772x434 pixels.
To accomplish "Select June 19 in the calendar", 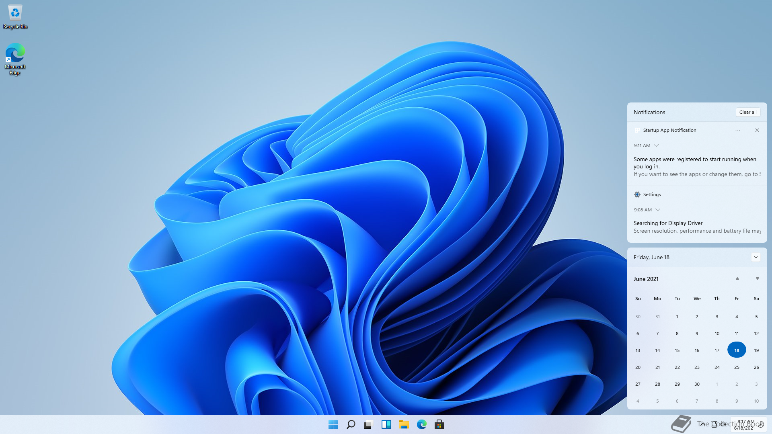I will click(x=756, y=350).
